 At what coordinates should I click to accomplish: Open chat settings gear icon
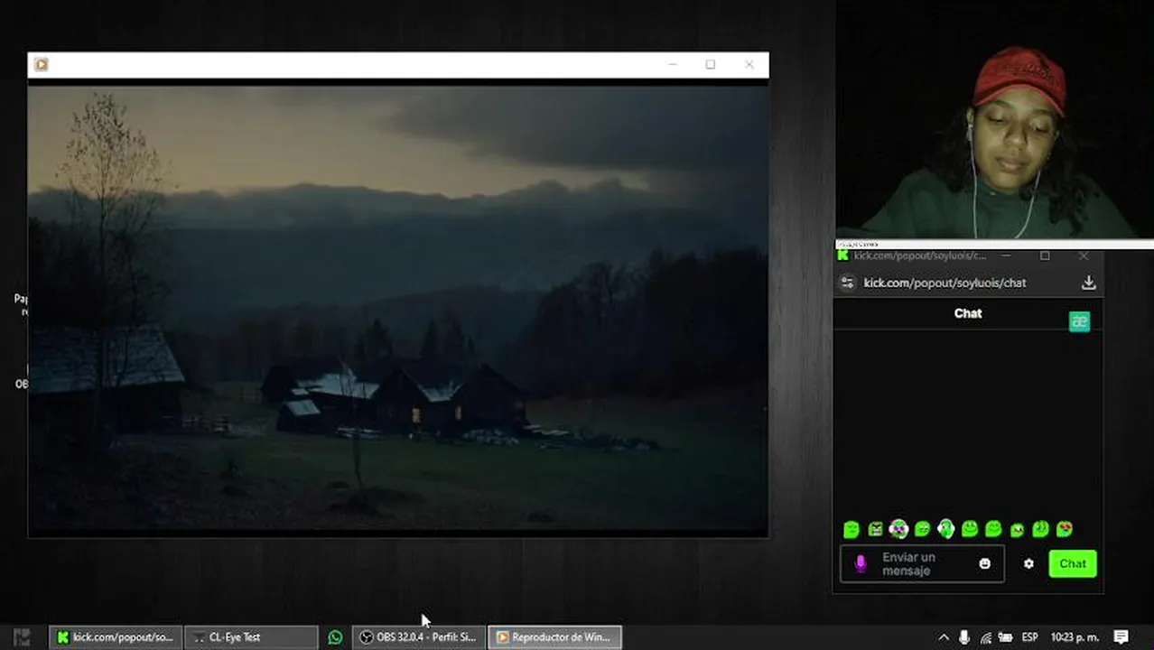(1028, 563)
